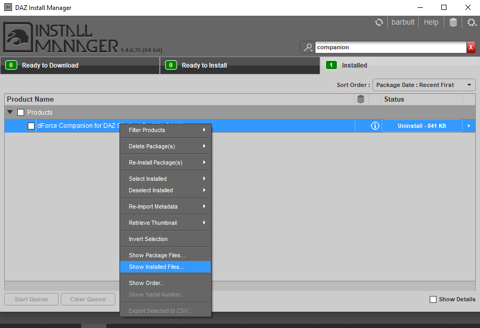480x328 pixels.
Task: Open Retrieve Thumbnail submenu
Action: tap(166, 223)
